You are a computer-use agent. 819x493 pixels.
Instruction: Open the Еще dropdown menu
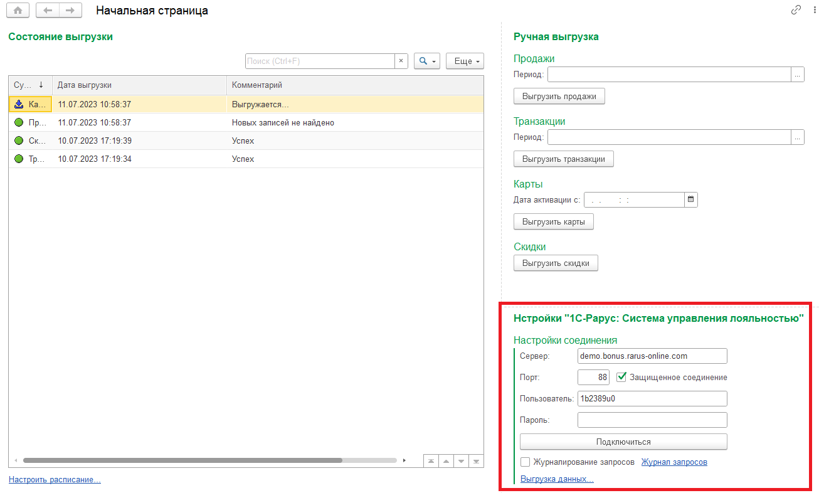tap(465, 61)
